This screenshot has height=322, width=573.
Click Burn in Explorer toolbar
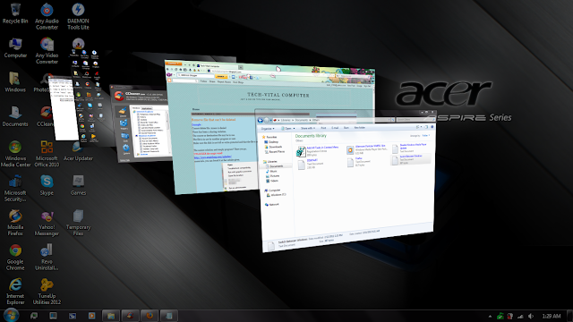346,128
